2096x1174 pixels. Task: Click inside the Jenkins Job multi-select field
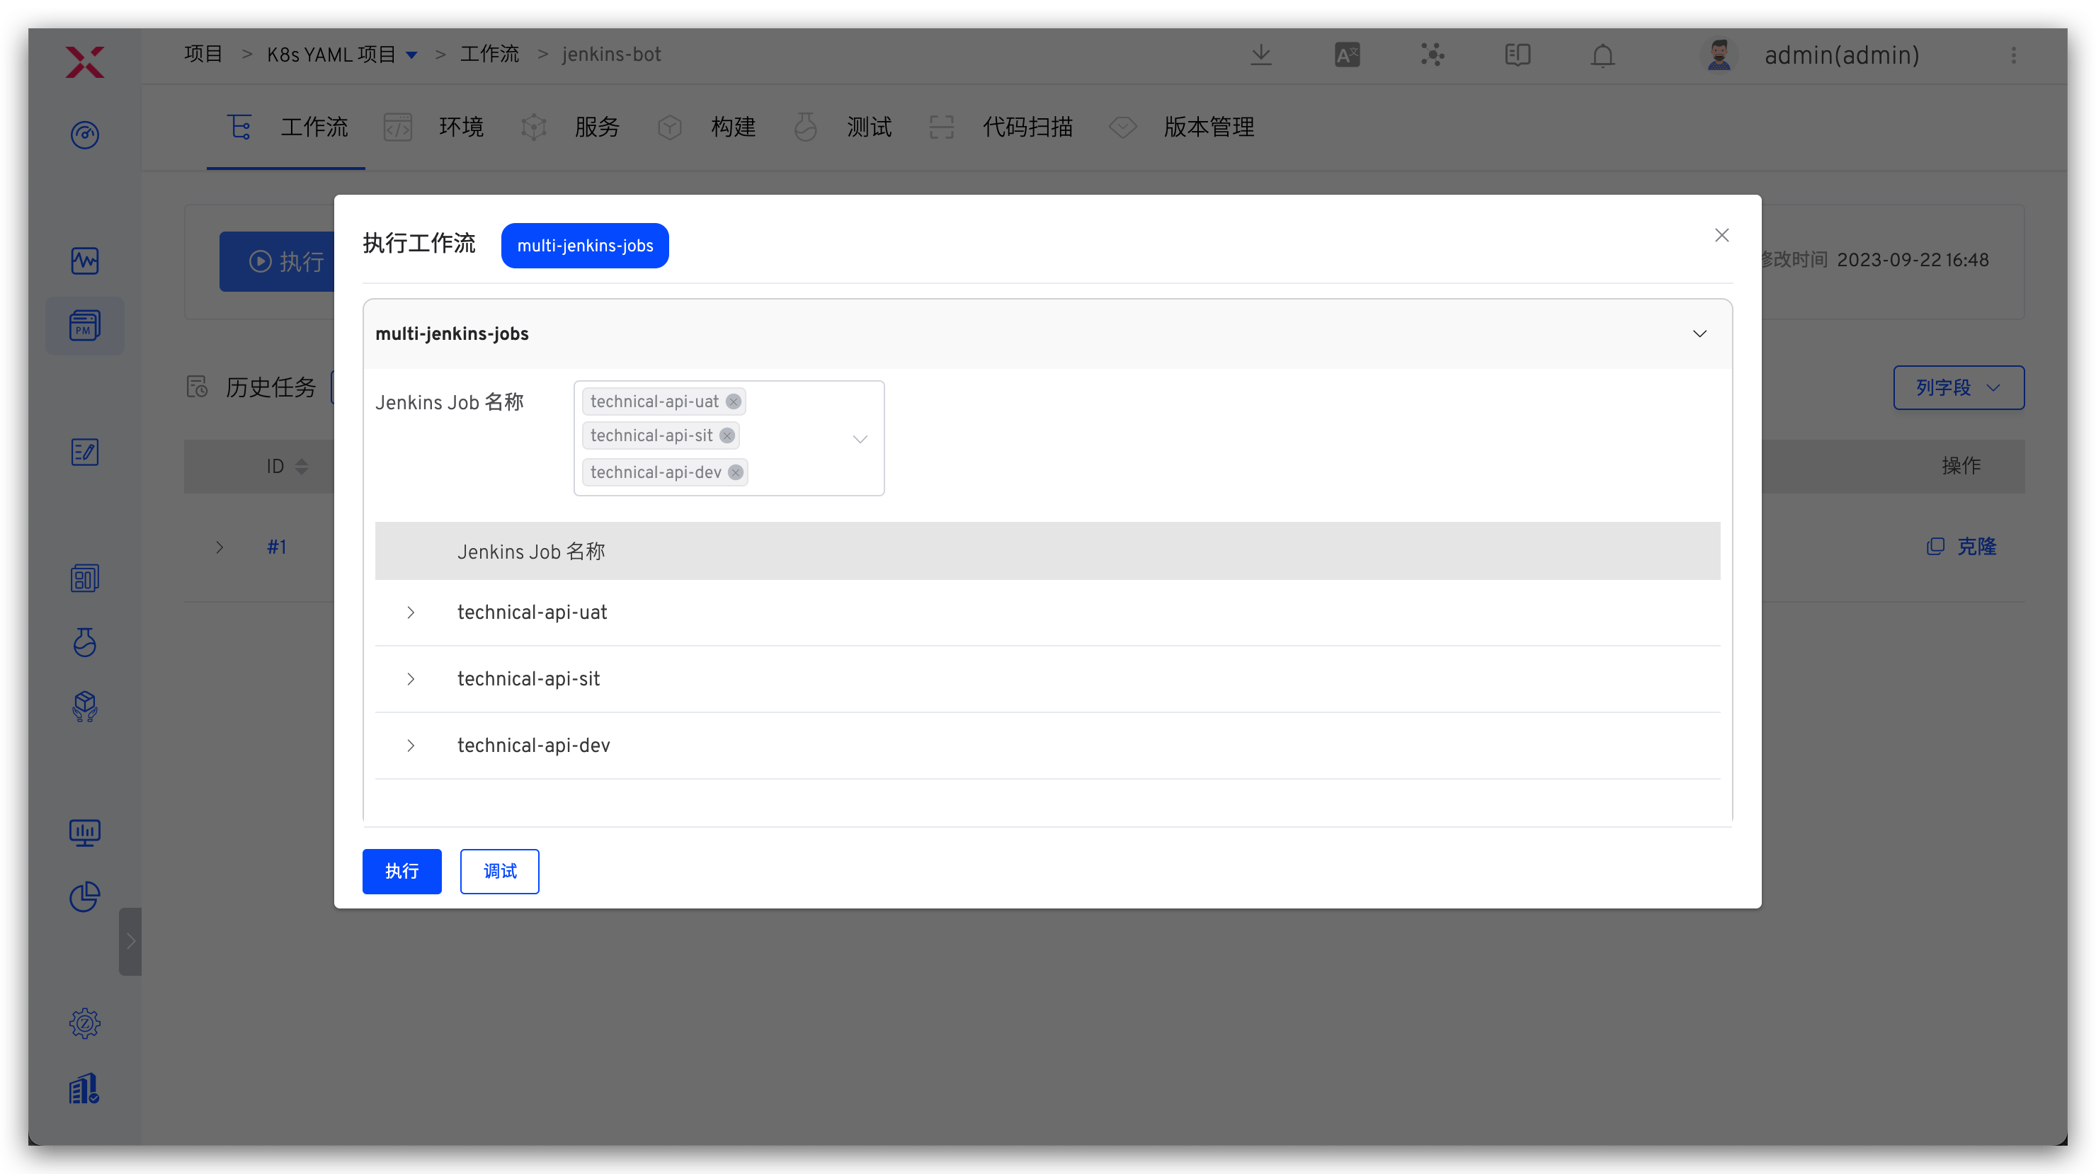(x=728, y=438)
